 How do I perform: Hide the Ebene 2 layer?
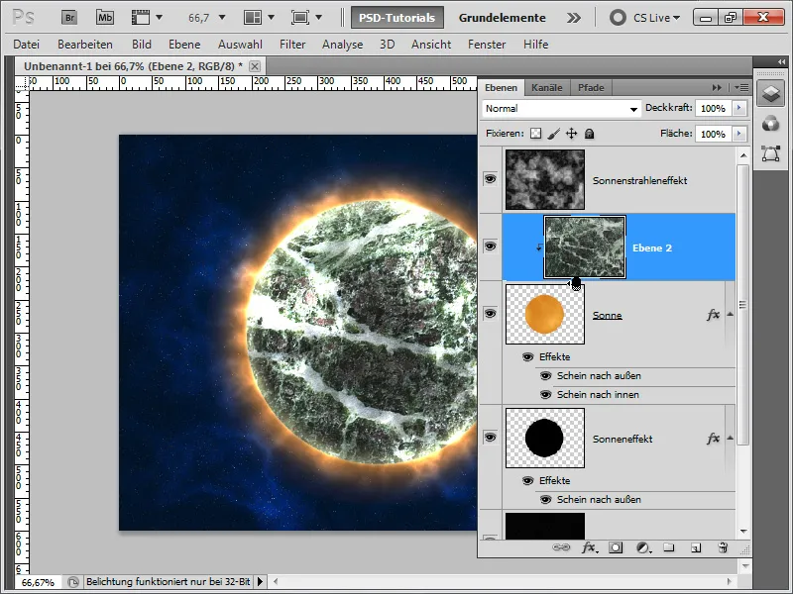[x=490, y=246]
